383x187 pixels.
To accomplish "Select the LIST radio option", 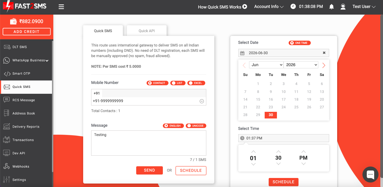I will click(x=178, y=83).
